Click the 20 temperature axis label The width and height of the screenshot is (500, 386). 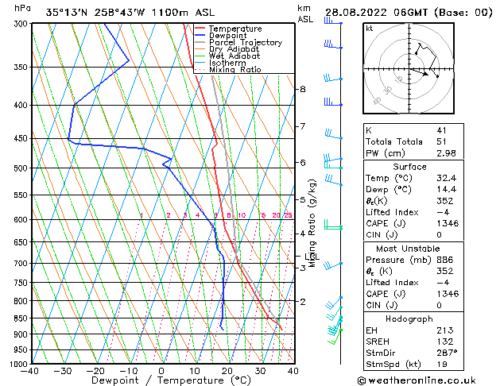(x=227, y=371)
